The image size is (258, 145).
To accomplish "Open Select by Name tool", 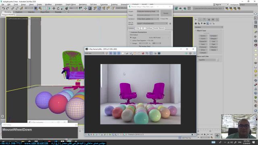I will (40, 8).
